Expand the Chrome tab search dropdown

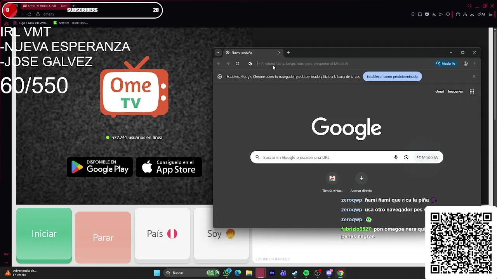click(218, 52)
